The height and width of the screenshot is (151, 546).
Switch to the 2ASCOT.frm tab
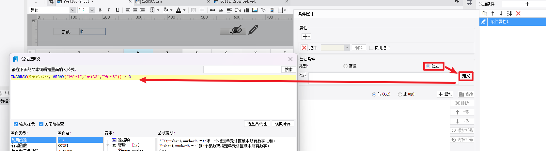point(152,2)
